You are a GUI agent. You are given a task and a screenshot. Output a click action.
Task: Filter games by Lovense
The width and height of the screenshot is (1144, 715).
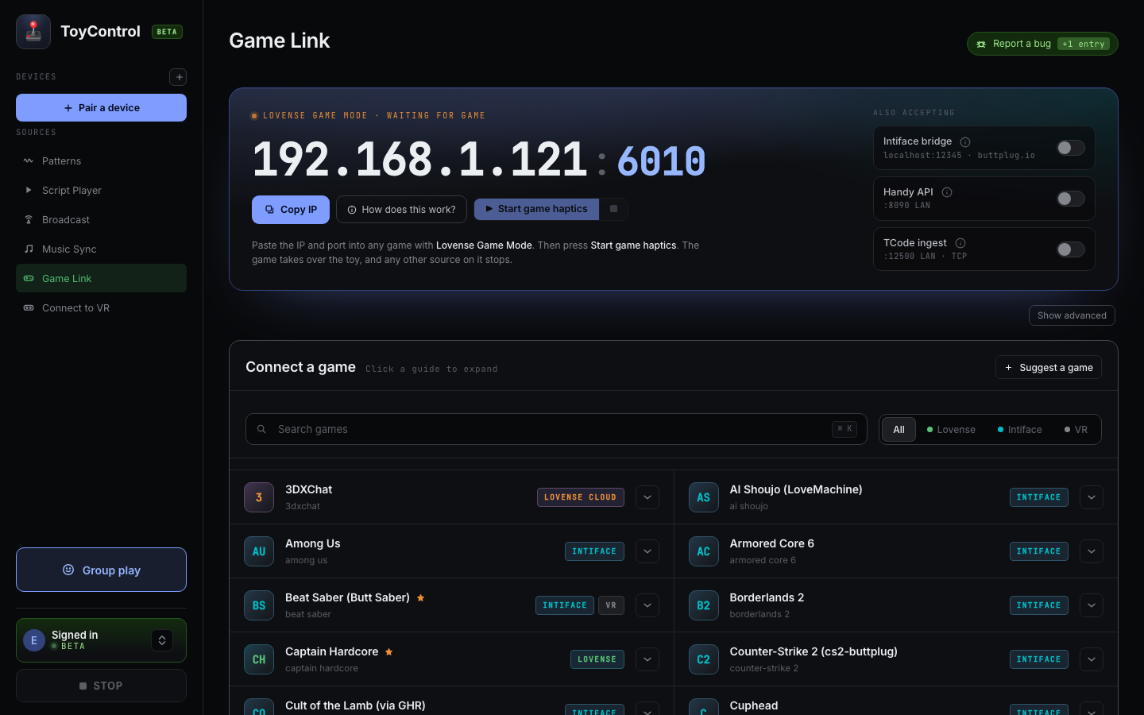951,430
